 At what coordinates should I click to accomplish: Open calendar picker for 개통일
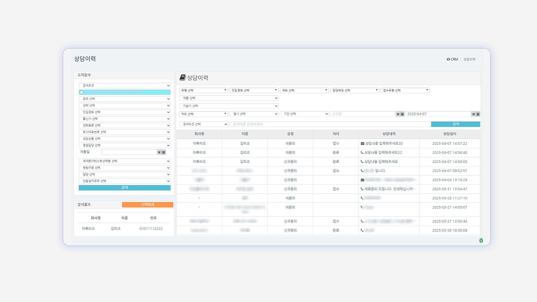(x=164, y=152)
